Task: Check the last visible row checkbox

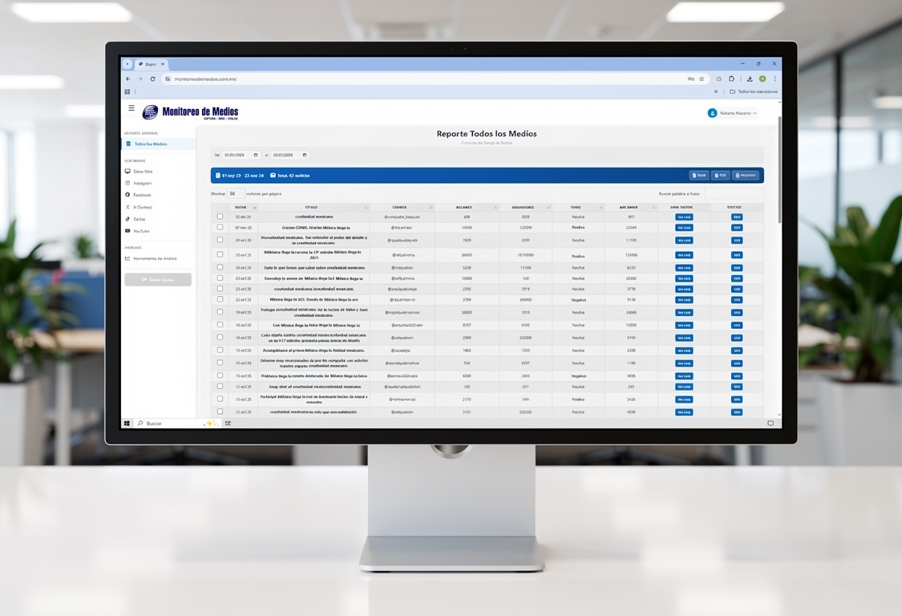Action: [x=220, y=411]
